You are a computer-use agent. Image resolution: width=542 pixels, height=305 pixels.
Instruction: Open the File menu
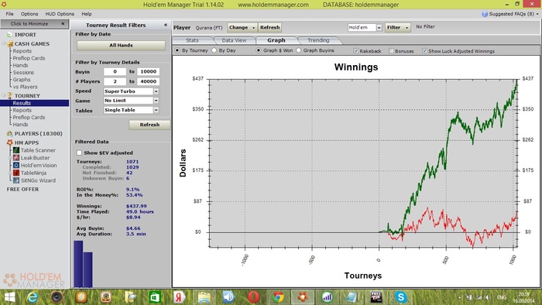click(x=9, y=14)
